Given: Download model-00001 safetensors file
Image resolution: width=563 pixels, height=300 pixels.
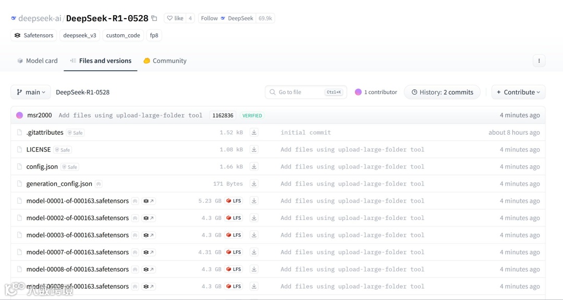Looking at the screenshot, I should pos(254,201).
